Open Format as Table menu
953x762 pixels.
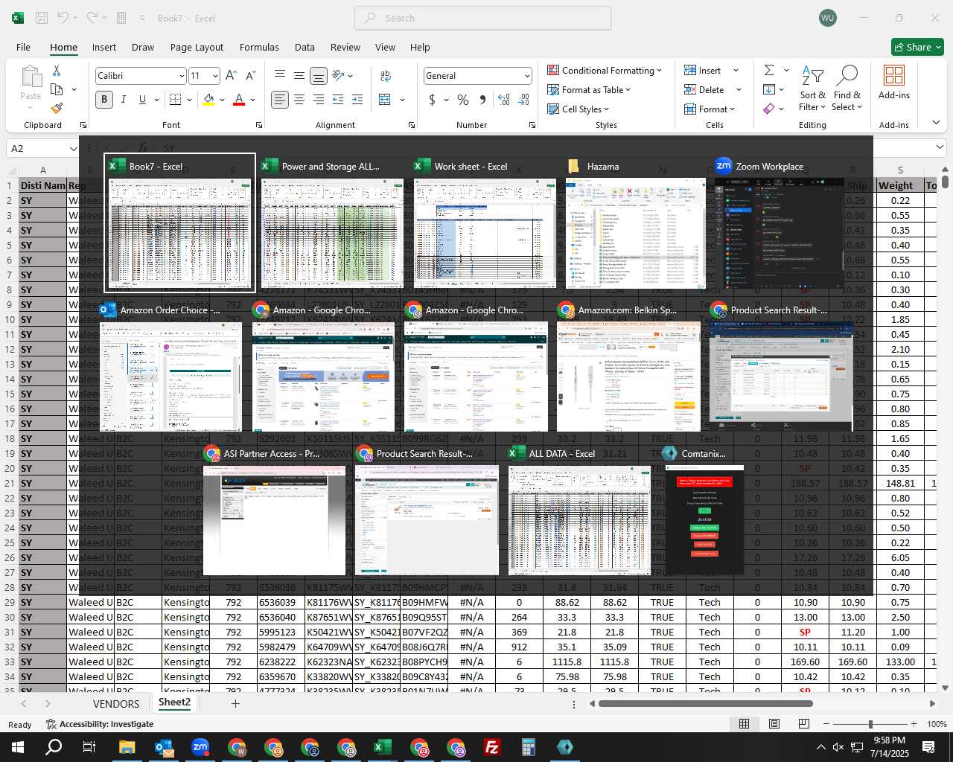coord(589,89)
